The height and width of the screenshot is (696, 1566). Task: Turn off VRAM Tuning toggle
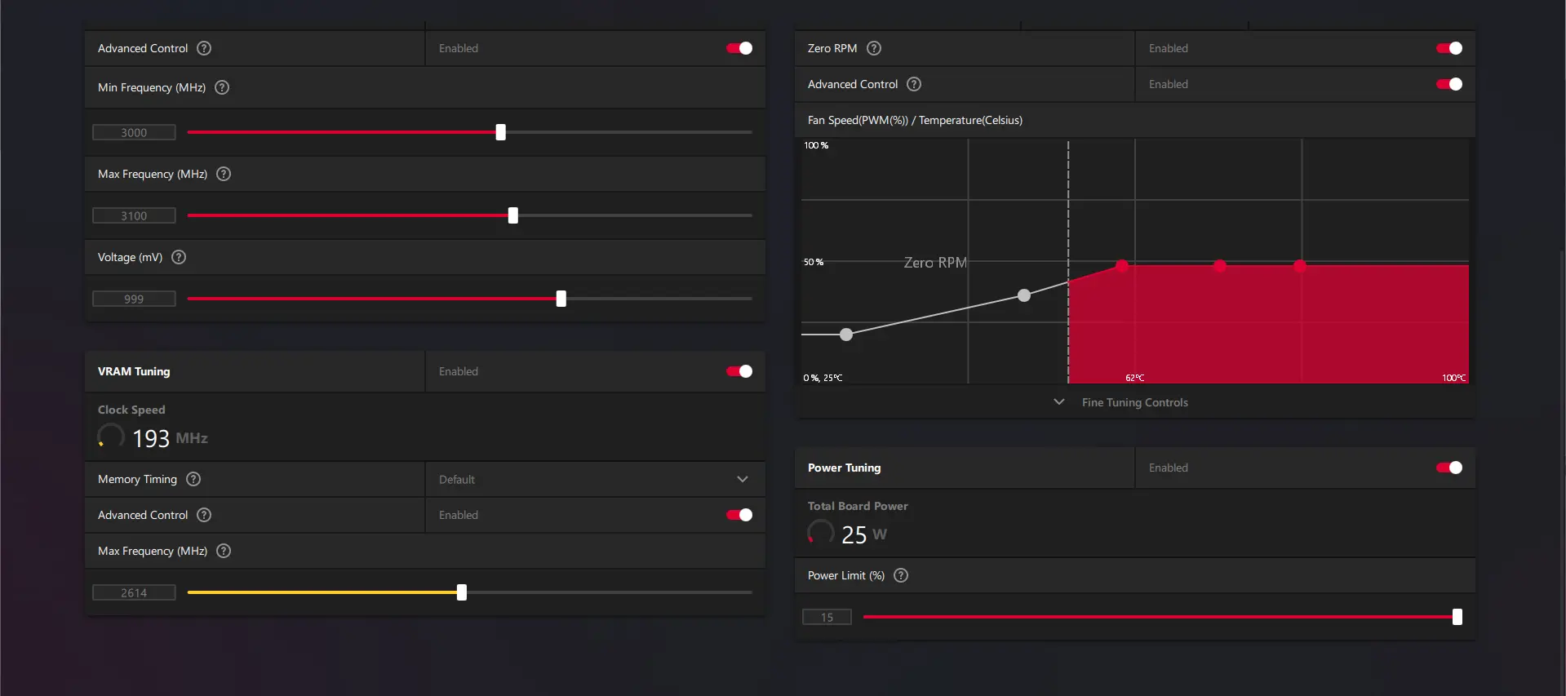coord(739,371)
